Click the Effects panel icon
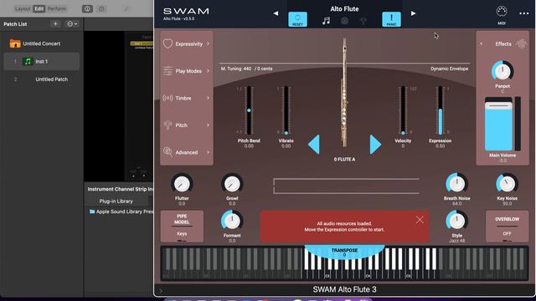536x301 pixels. (521, 43)
